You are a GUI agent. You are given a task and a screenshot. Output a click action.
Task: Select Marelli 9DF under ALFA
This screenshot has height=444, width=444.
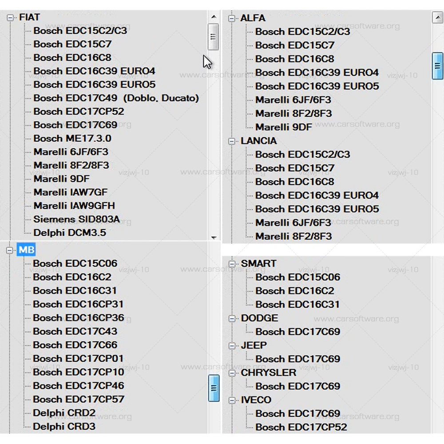tap(283, 127)
